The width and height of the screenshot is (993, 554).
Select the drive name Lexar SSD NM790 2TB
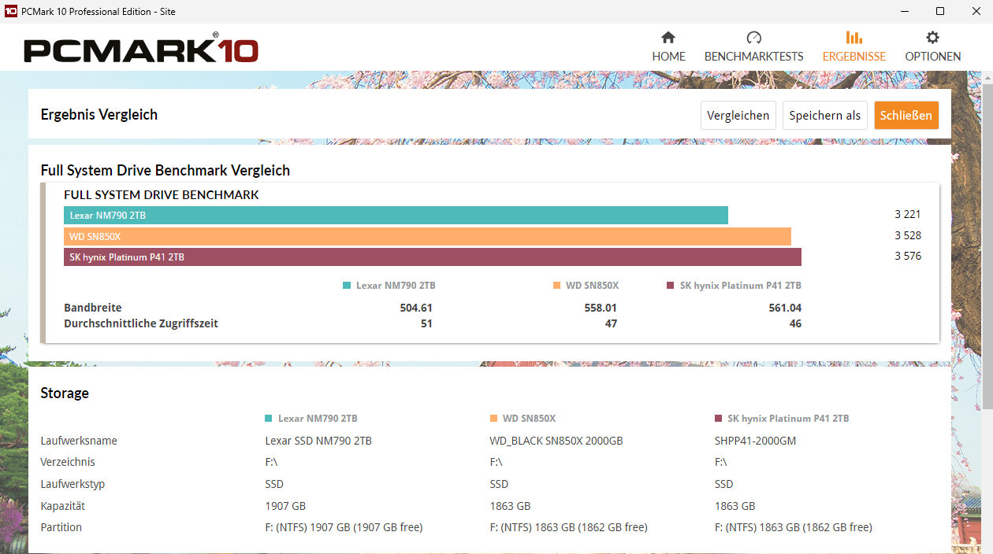(318, 441)
